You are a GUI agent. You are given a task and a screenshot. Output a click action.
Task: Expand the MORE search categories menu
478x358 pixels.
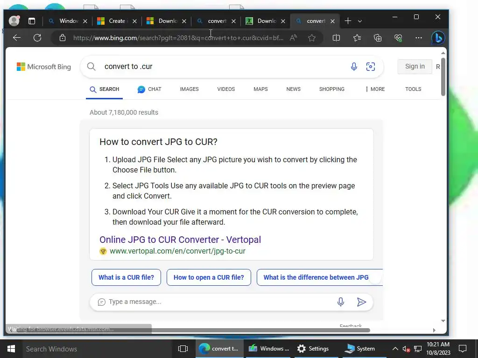pyautogui.click(x=375, y=89)
